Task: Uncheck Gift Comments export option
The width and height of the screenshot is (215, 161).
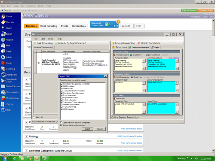Action: (x=62, y=109)
